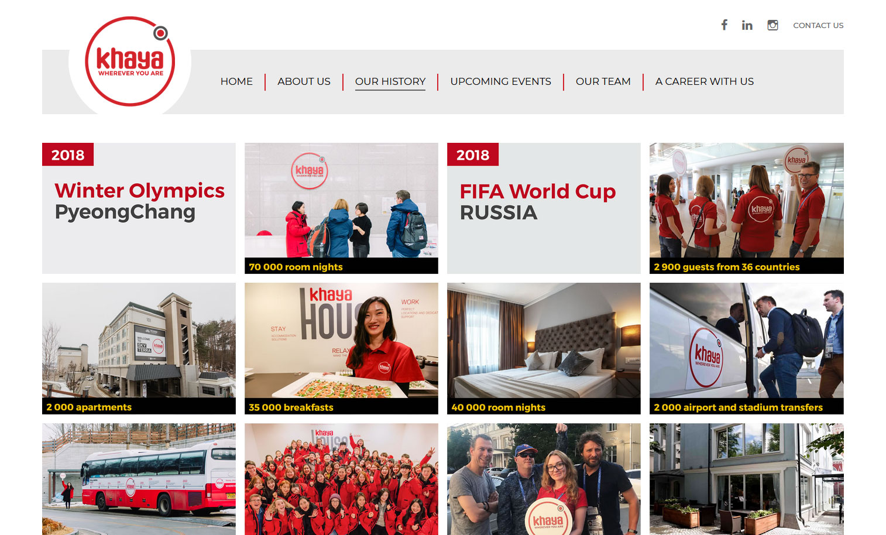View the 70 000 room nights photo

(341, 208)
